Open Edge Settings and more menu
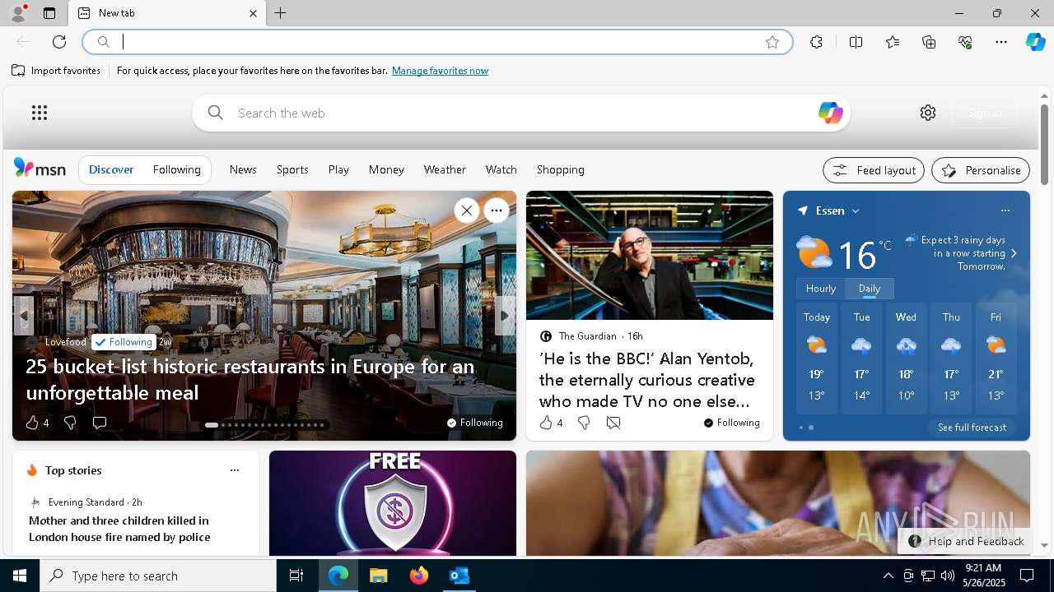1054x592 pixels. (1001, 42)
